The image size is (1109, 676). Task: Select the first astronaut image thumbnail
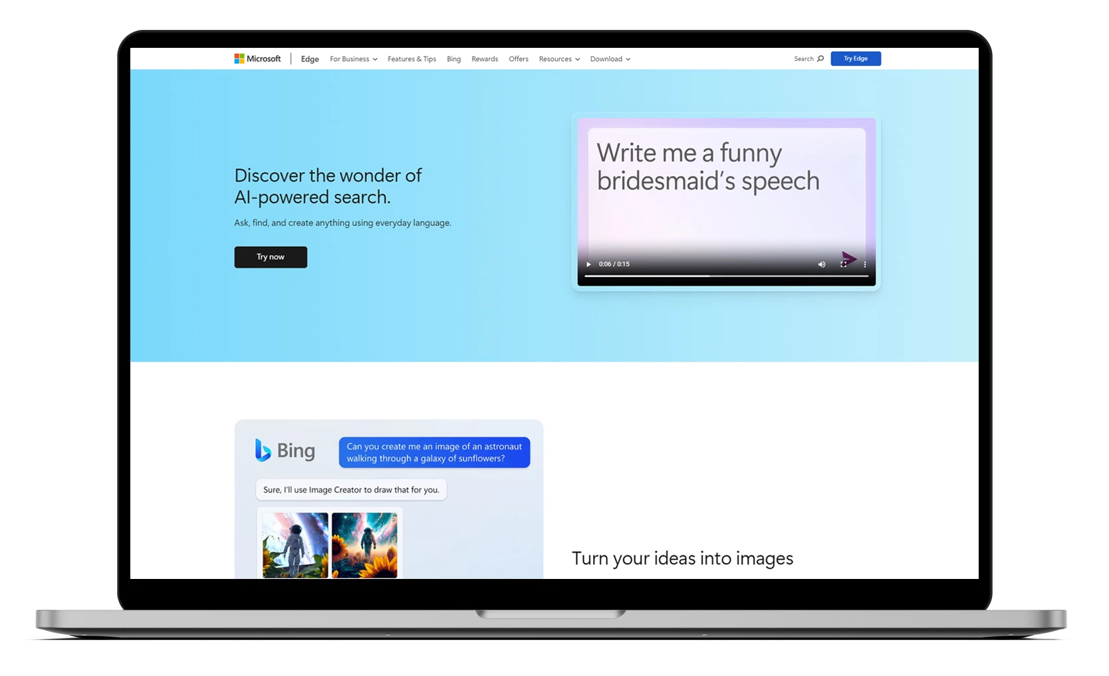pos(295,545)
